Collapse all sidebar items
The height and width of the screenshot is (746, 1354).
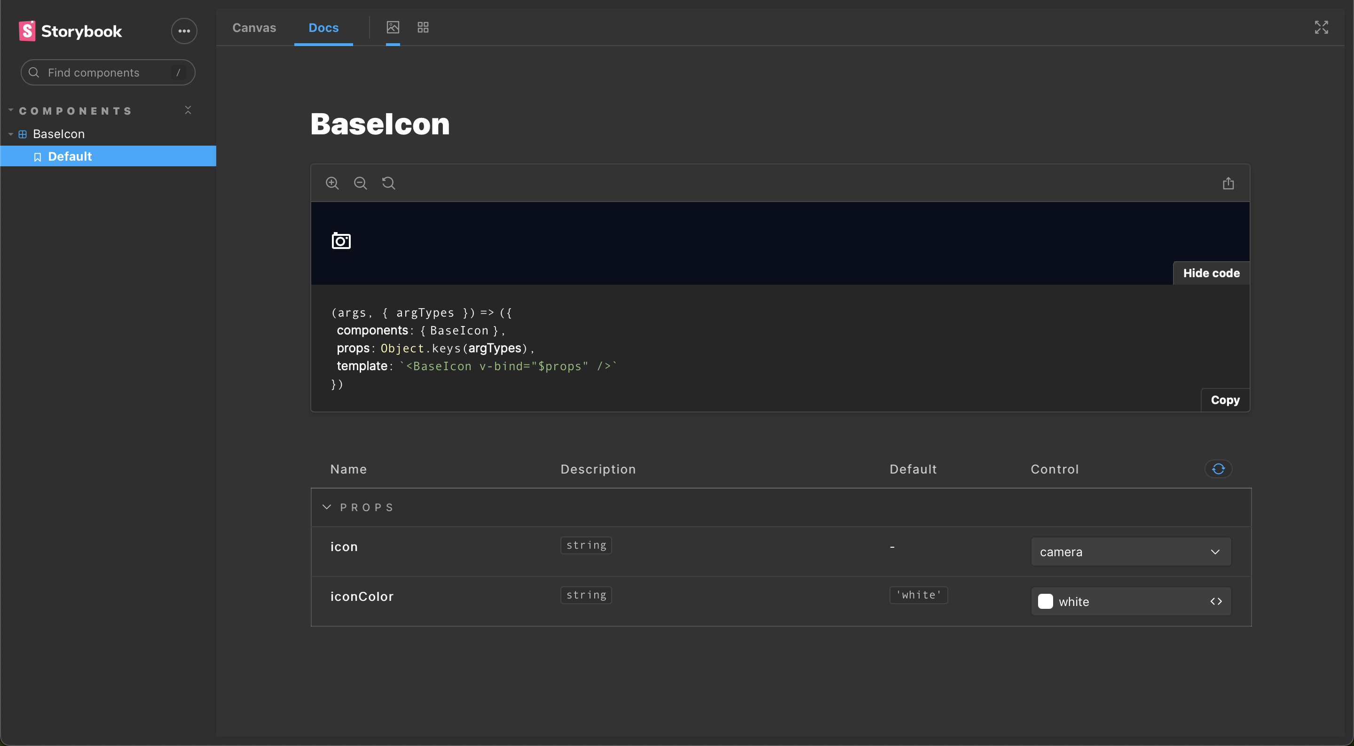pos(188,110)
